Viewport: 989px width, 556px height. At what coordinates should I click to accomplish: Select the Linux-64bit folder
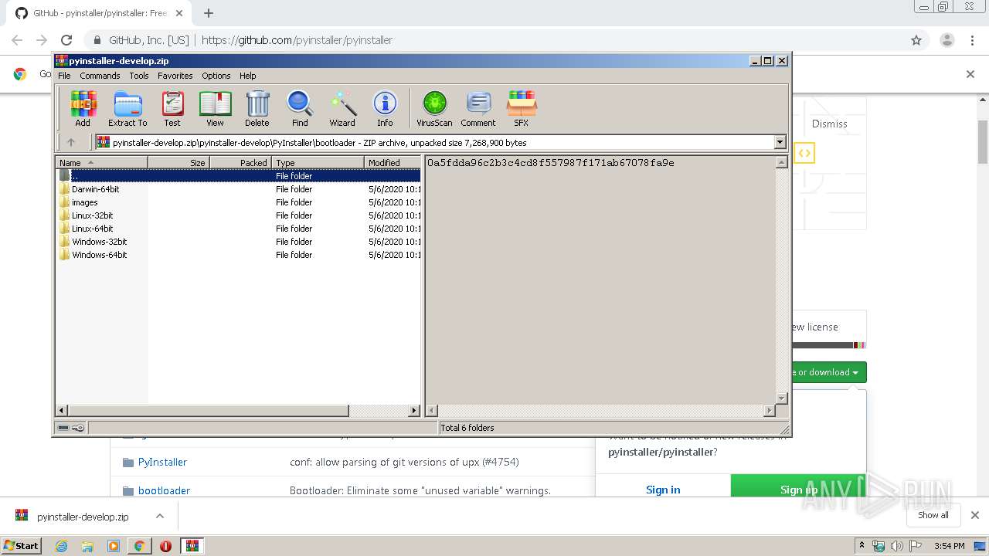tap(238, 229)
